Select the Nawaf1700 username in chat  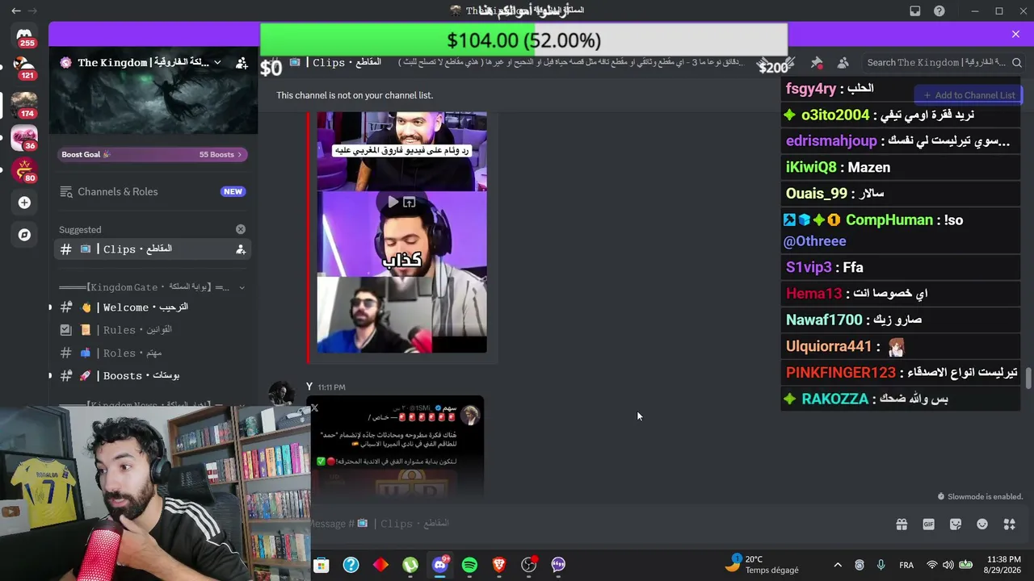(x=824, y=320)
